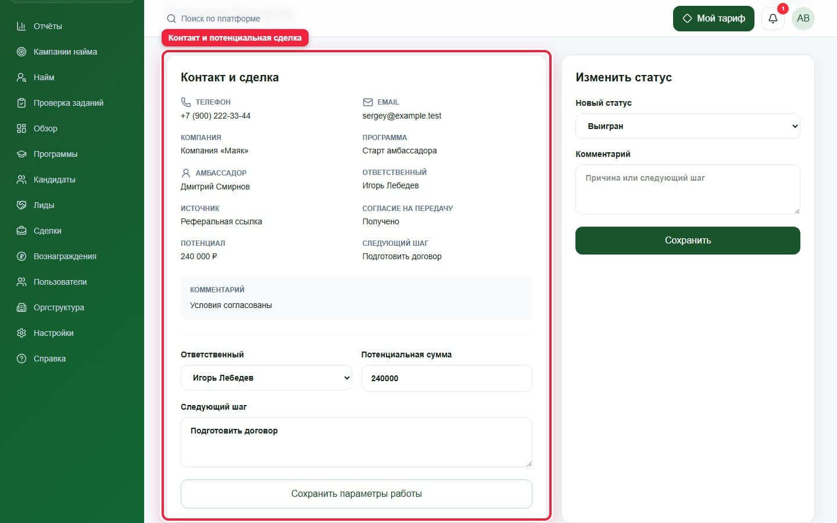Click the Обзор grid icon

coord(22,128)
